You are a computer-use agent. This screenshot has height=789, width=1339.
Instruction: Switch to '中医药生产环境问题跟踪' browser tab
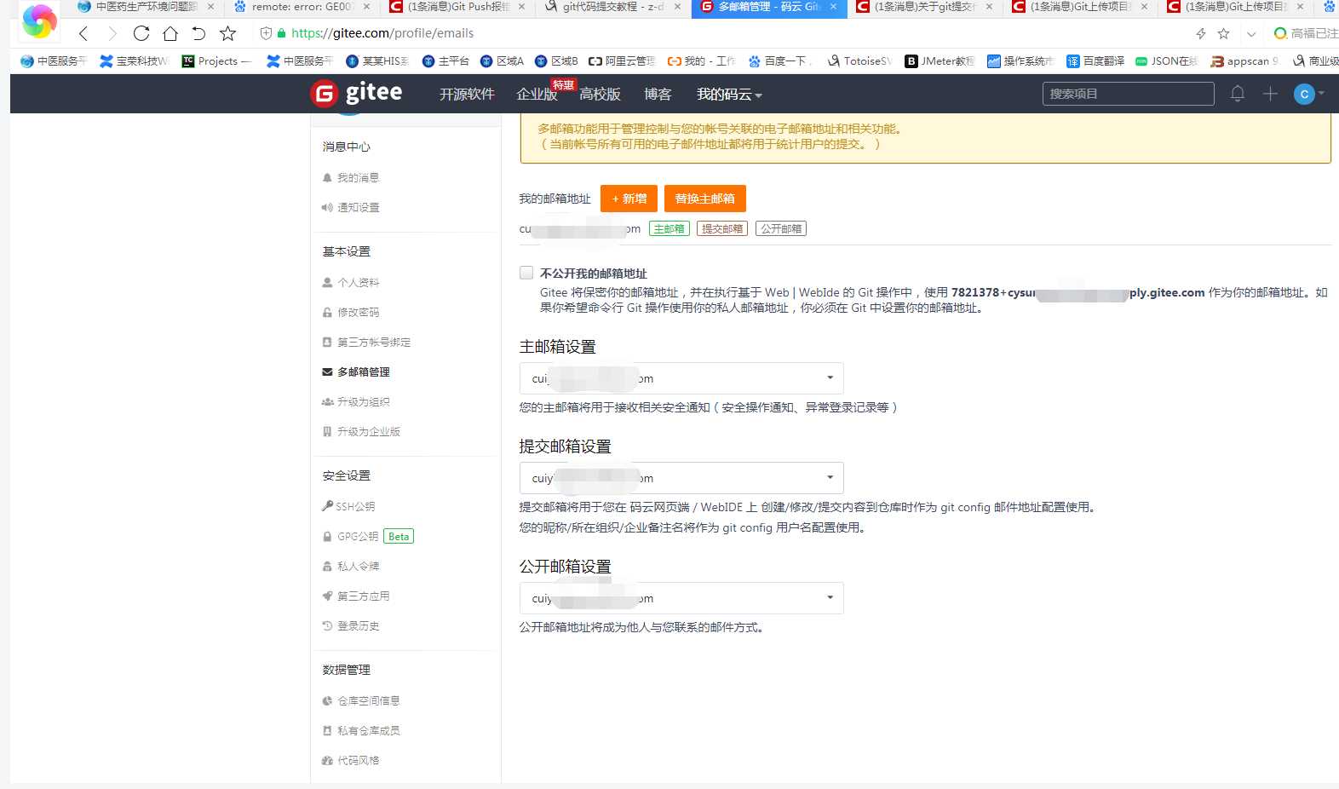click(147, 7)
